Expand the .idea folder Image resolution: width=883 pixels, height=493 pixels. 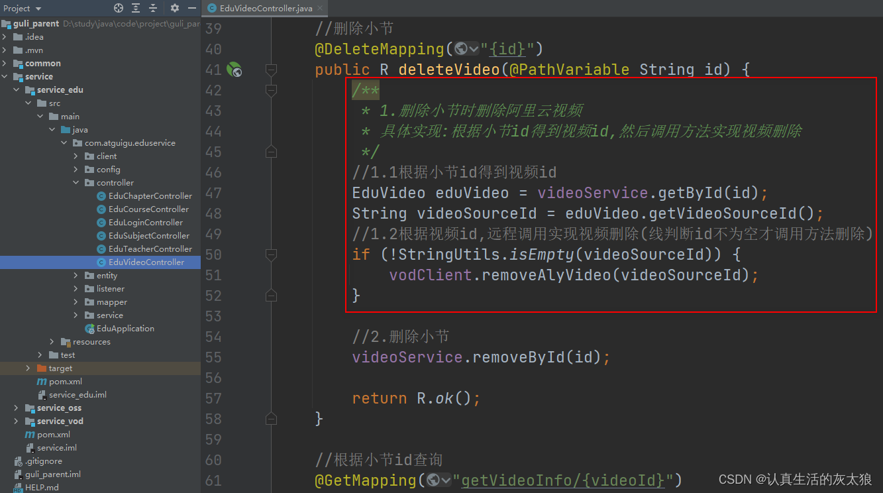5,36
